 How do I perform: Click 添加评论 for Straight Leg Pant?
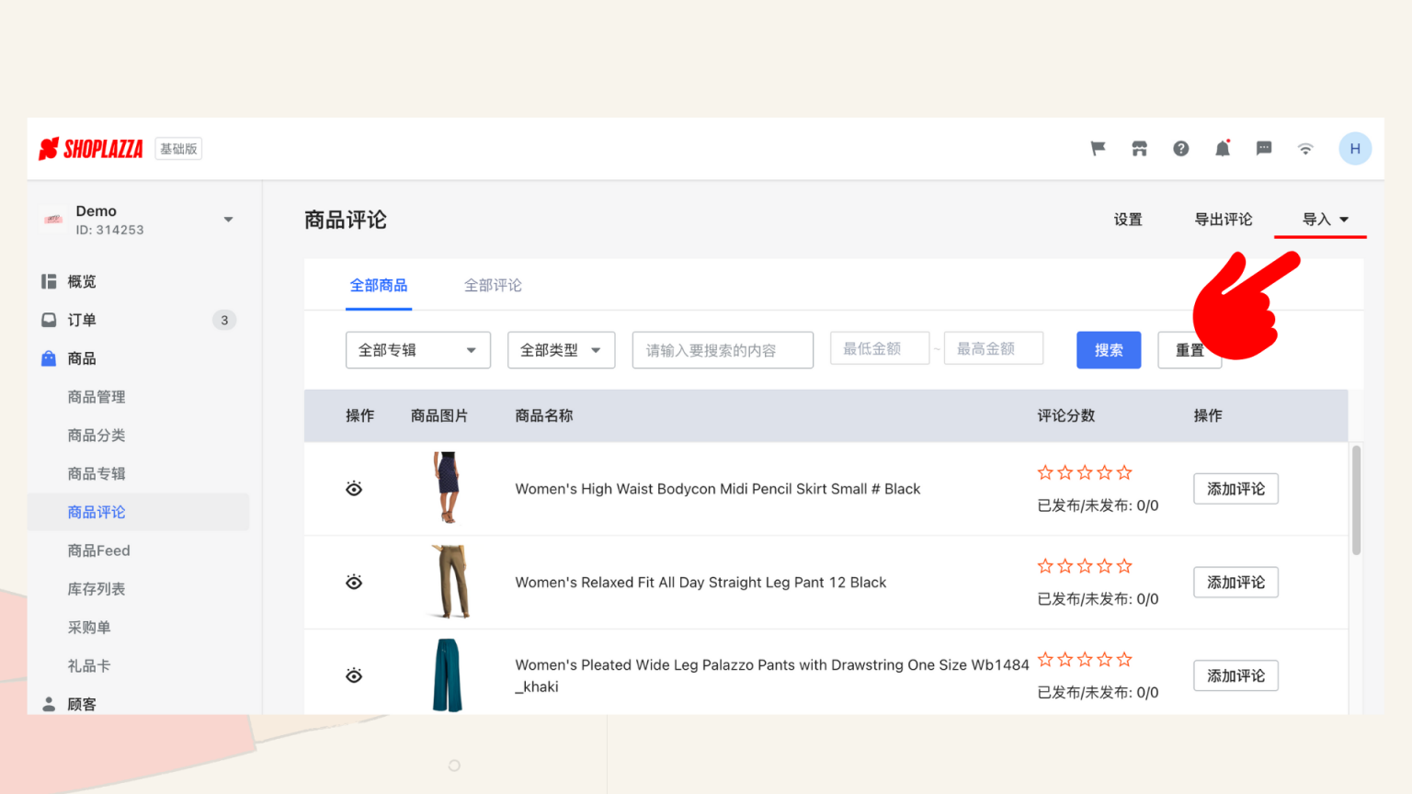click(1235, 583)
